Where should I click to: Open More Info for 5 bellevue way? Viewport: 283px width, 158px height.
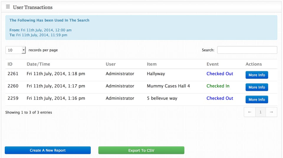click(x=257, y=100)
